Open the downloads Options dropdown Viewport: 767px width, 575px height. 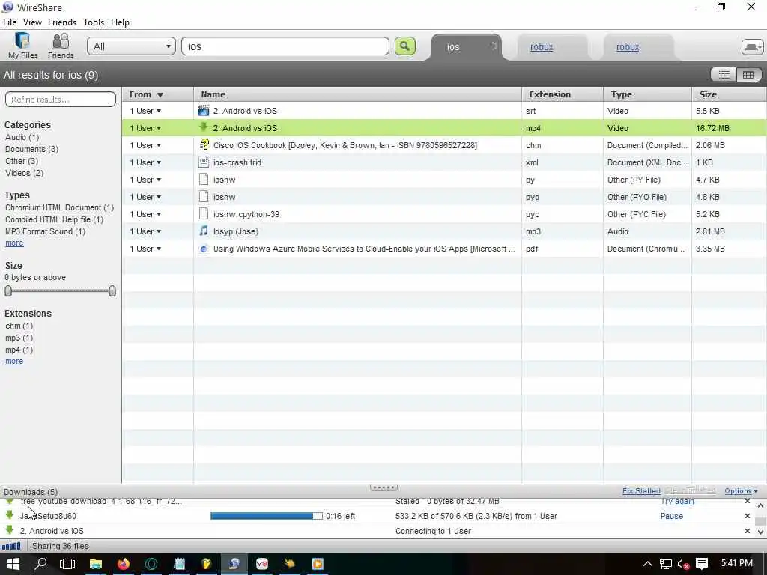[x=741, y=491]
